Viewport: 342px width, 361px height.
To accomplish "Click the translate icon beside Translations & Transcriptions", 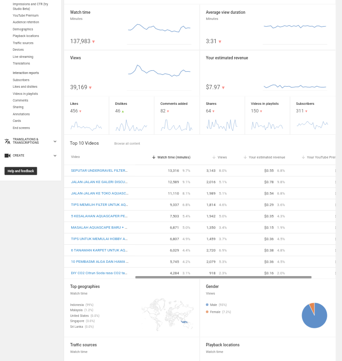I will [x=7, y=141].
